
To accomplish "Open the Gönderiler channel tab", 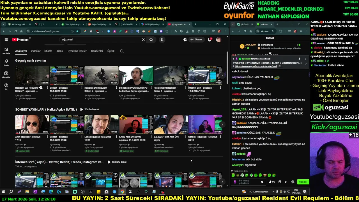I will tap(97, 51).
